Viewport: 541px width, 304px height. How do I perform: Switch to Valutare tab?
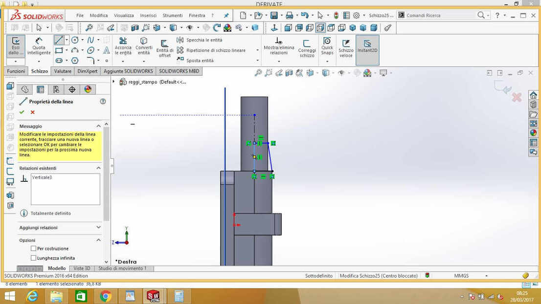point(63,71)
